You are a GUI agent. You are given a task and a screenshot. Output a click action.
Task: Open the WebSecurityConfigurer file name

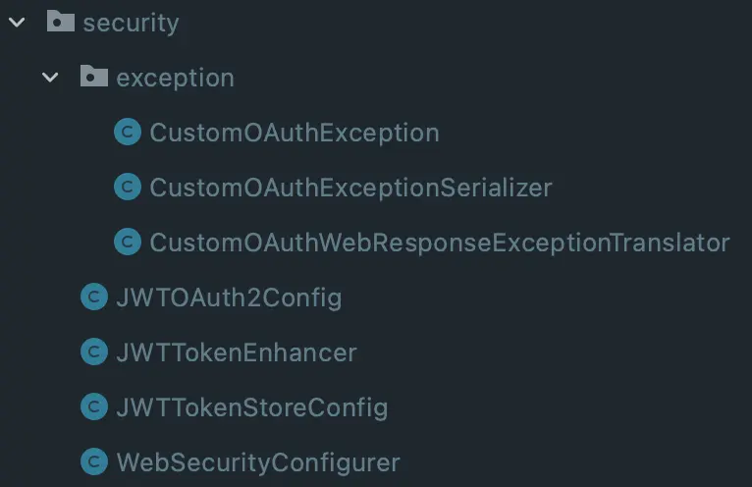258,462
